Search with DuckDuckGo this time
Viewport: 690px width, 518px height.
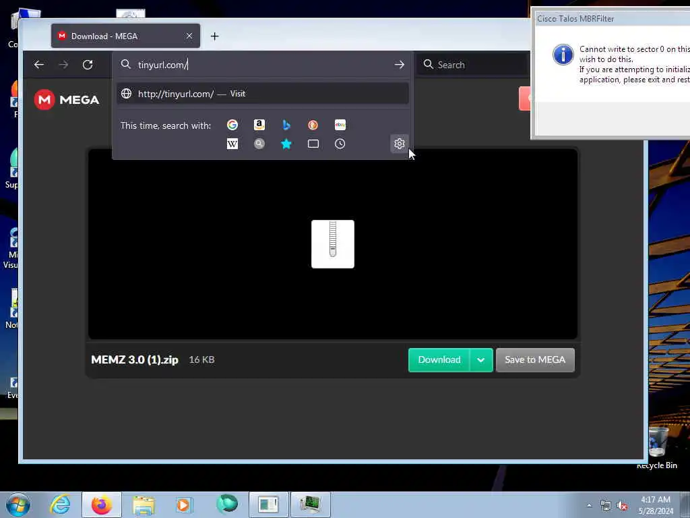point(313,125)
